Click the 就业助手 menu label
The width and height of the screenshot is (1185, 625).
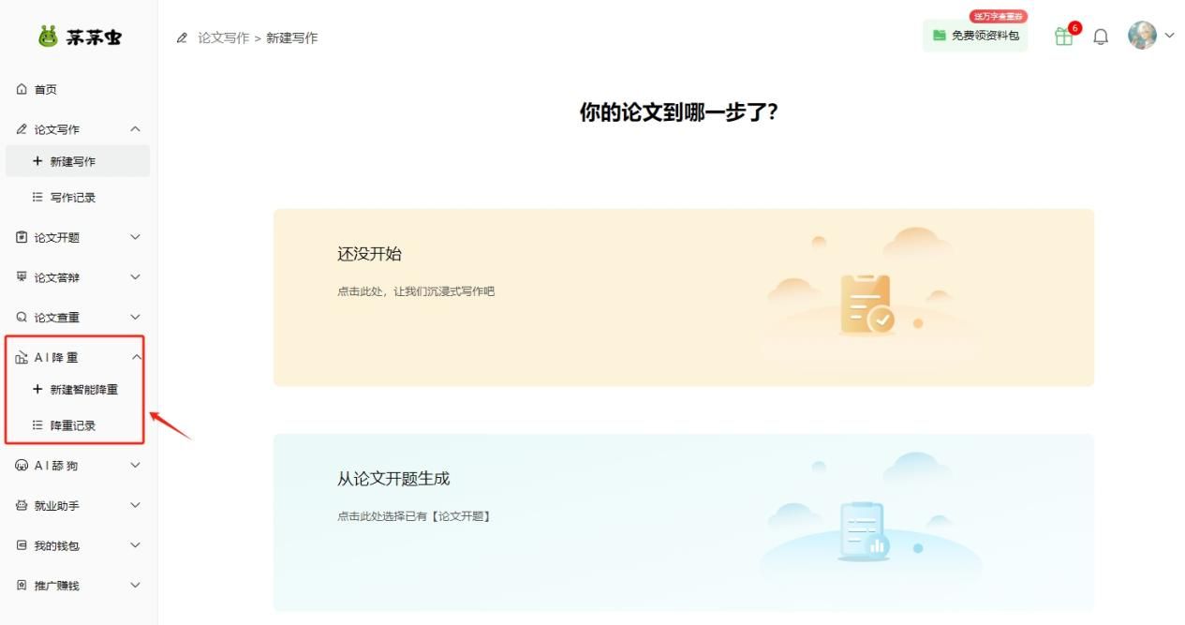point(57,506)
